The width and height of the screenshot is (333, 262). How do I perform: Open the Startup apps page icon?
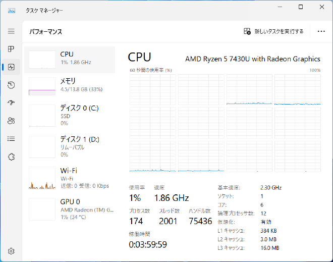click(x=11, y=103)
